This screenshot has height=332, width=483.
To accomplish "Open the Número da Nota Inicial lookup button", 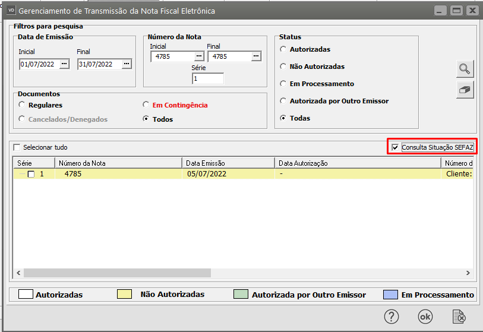I will pyautogui.click(x=199, y=56).
